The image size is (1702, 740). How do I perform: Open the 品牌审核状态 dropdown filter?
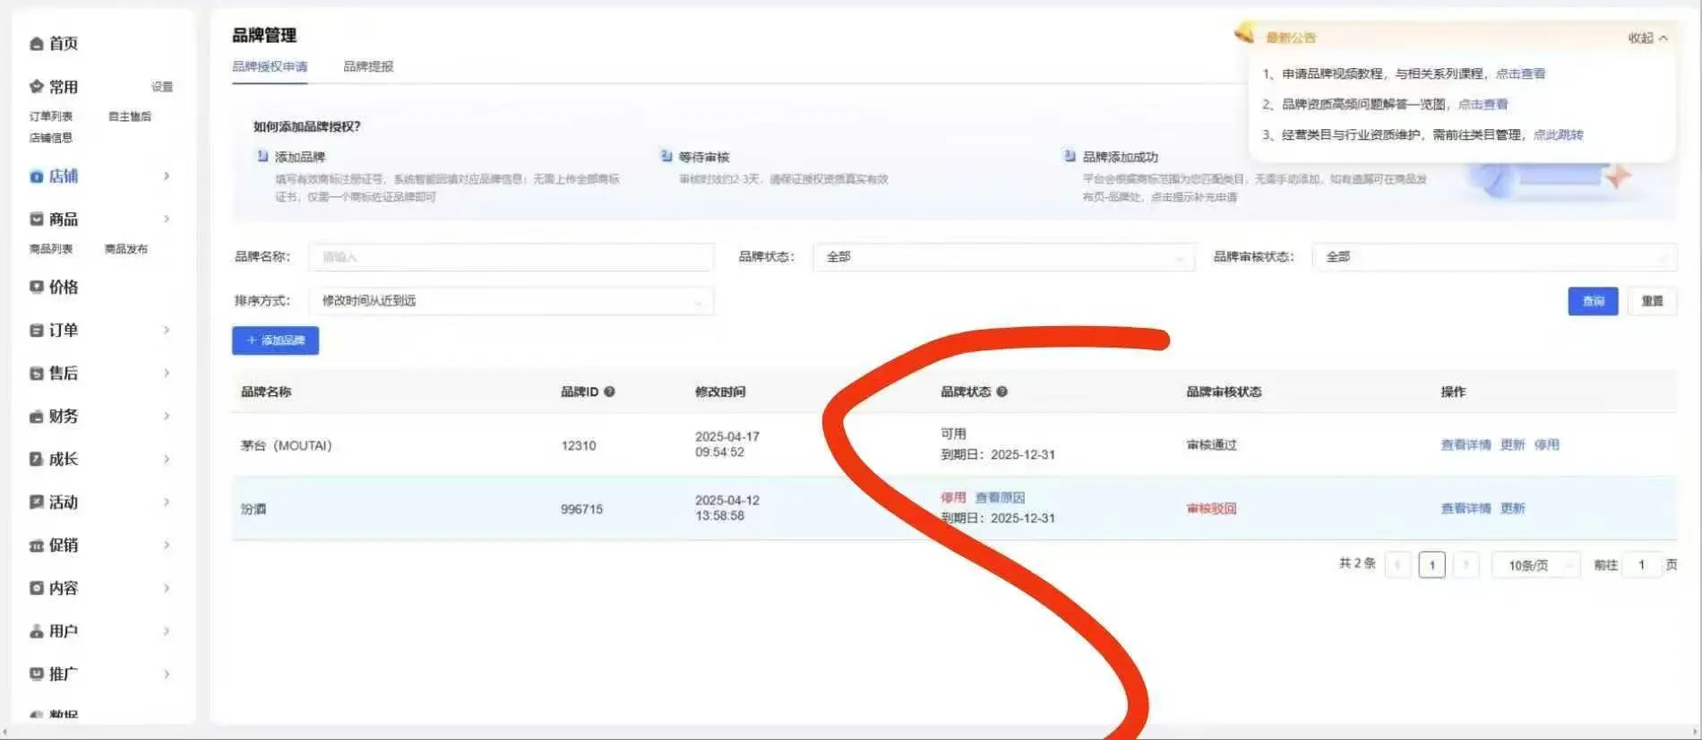(1494, 257)
